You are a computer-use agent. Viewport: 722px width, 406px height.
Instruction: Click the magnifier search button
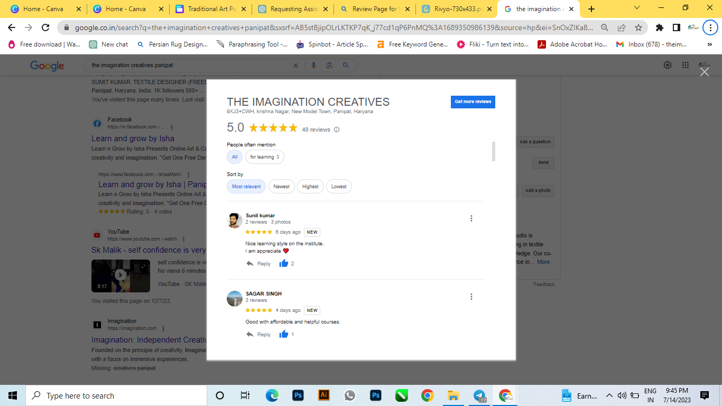[346, 66]
